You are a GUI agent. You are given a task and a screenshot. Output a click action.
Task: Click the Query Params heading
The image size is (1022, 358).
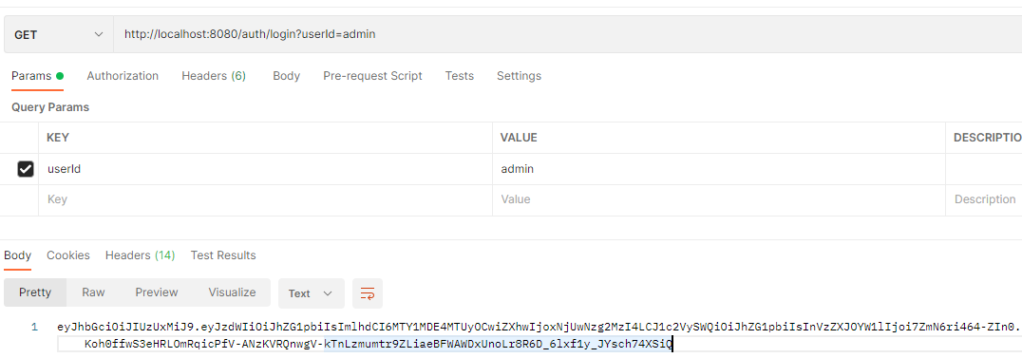point(50,107)
